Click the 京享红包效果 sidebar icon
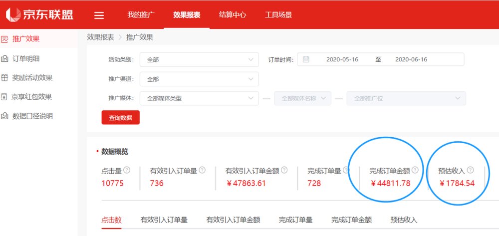 [x=4, y=97]
